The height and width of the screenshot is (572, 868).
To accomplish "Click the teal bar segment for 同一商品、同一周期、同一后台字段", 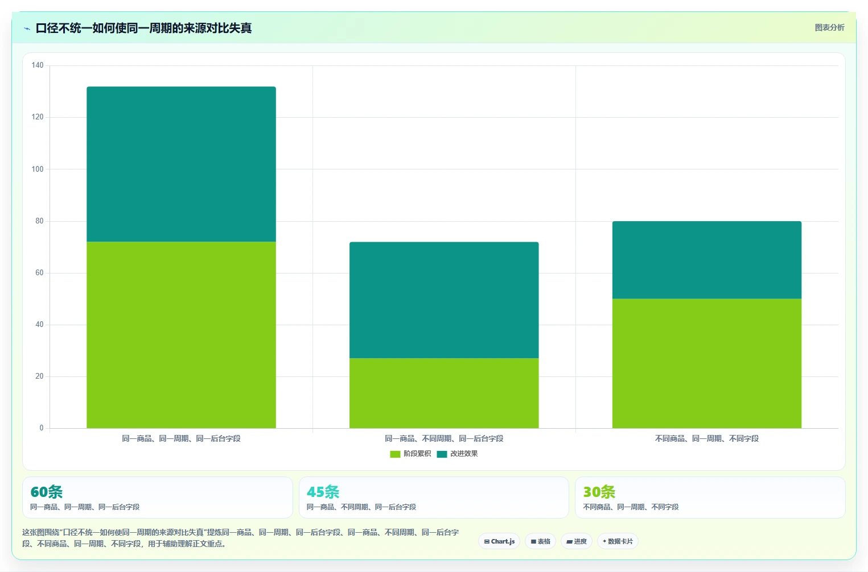I will pos(181,164).
